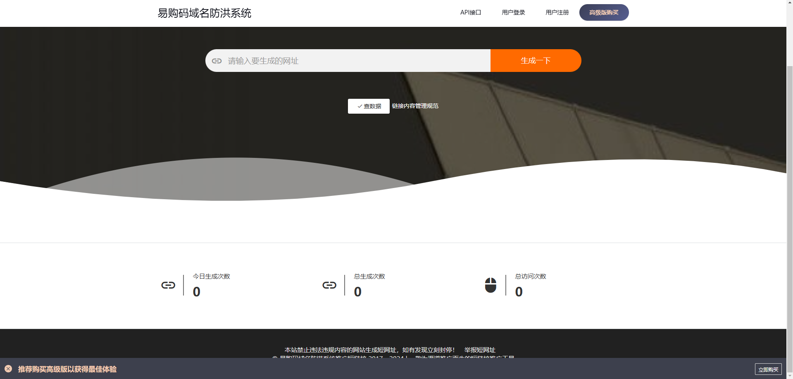Click the 推荐购买高级版以获得最佳体验 banner text
The width and height of the screenshot is (793, 379).
pyautogui.click(x=67, y=369)
